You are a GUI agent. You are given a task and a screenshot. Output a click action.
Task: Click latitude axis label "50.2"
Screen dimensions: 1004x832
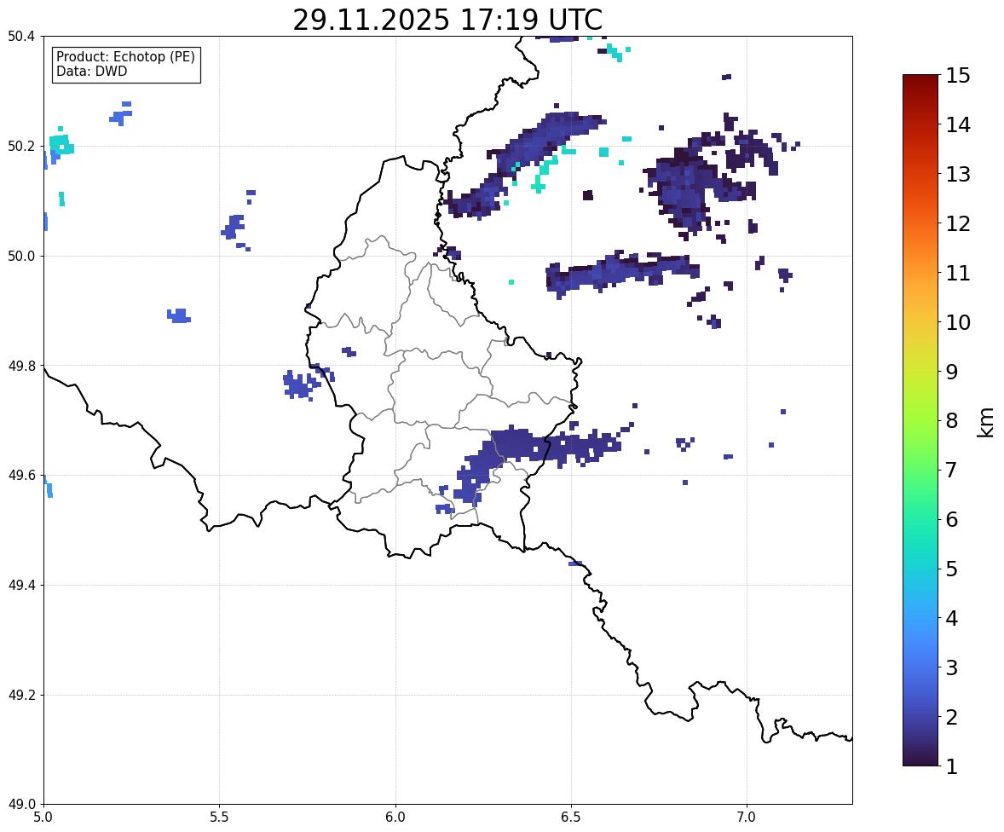(x=20, y=146)
